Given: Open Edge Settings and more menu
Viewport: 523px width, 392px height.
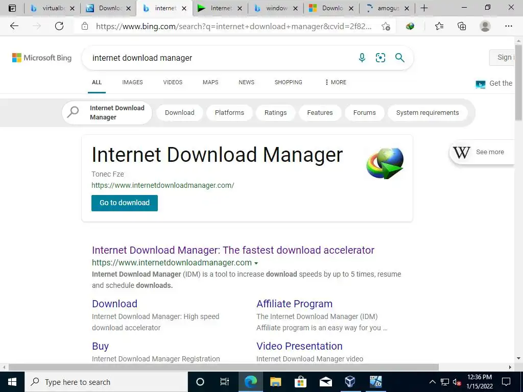Looking at the screenshot, I should pyautogui.click(x=508, y=26).
